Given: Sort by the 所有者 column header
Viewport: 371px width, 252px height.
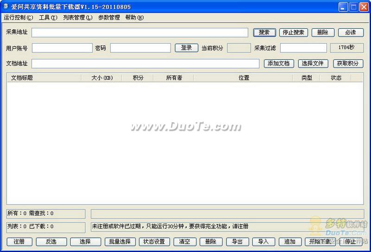Looking at the screenshot, I should click(x=174, y=78).
